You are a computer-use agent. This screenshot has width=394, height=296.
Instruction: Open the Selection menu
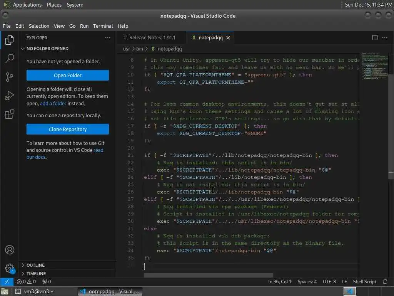[39, 26]
